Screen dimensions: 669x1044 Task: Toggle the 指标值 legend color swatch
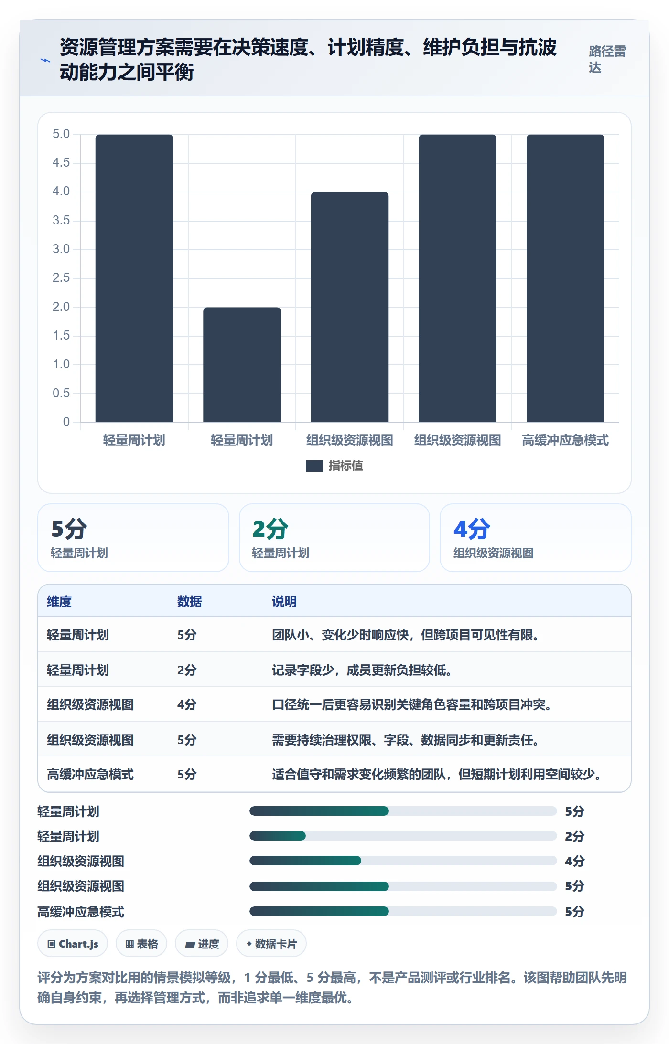314,466
